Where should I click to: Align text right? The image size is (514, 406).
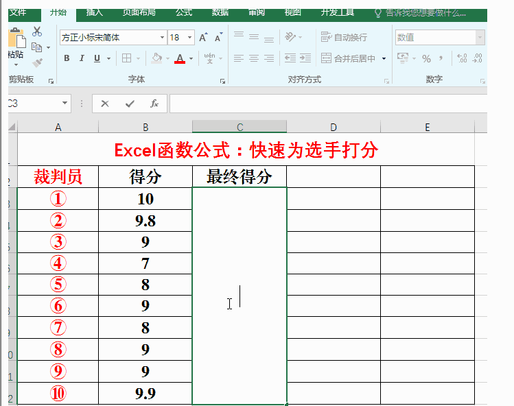click(x=269, y=58)
